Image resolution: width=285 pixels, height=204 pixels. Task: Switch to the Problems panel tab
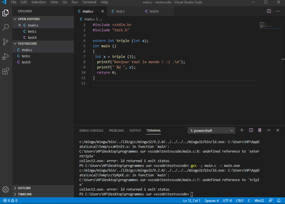pyautogui.click(x=116, y=131)
